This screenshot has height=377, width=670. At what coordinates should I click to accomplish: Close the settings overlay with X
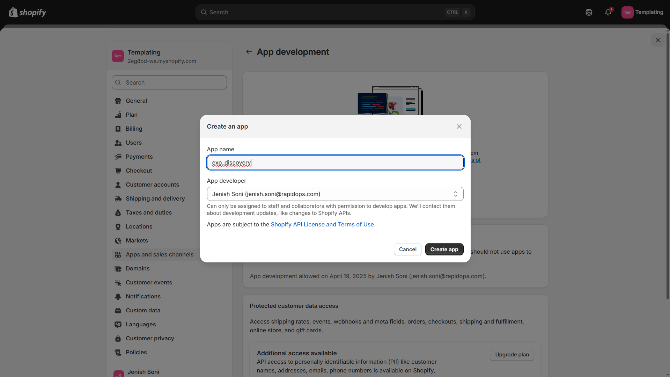(658, 40)
